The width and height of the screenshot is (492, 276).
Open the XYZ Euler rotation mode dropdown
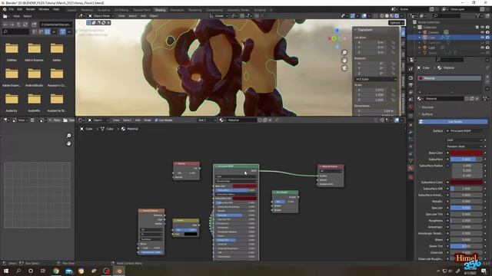click(376, 79)
